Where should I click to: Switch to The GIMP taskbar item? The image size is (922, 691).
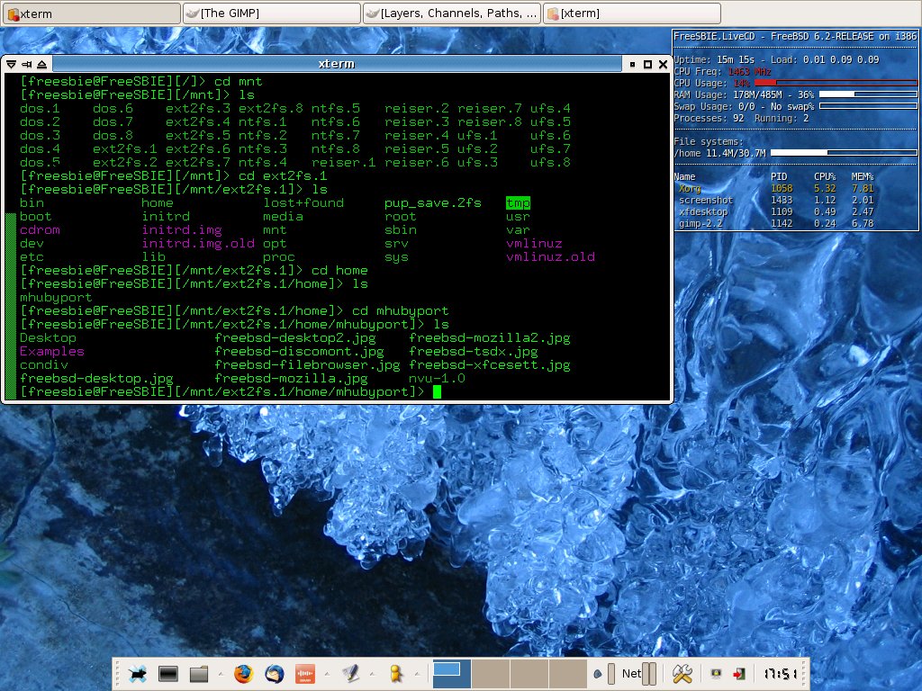(x=270, y=13)
